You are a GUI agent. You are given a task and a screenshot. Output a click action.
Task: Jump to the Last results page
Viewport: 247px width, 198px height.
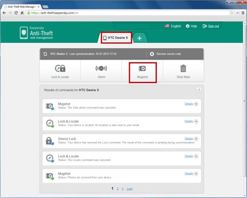click(x=129, y=189)
